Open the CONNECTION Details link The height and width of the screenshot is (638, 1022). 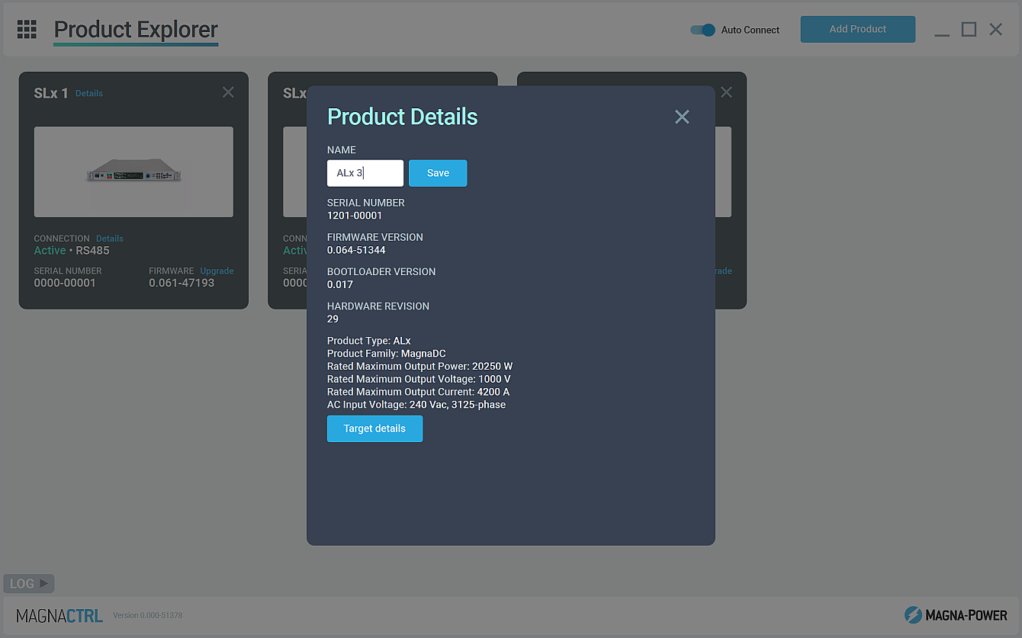click(110, 239)
